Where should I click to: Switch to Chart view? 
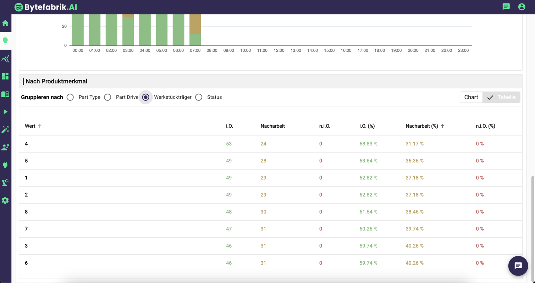pos(471,97)
